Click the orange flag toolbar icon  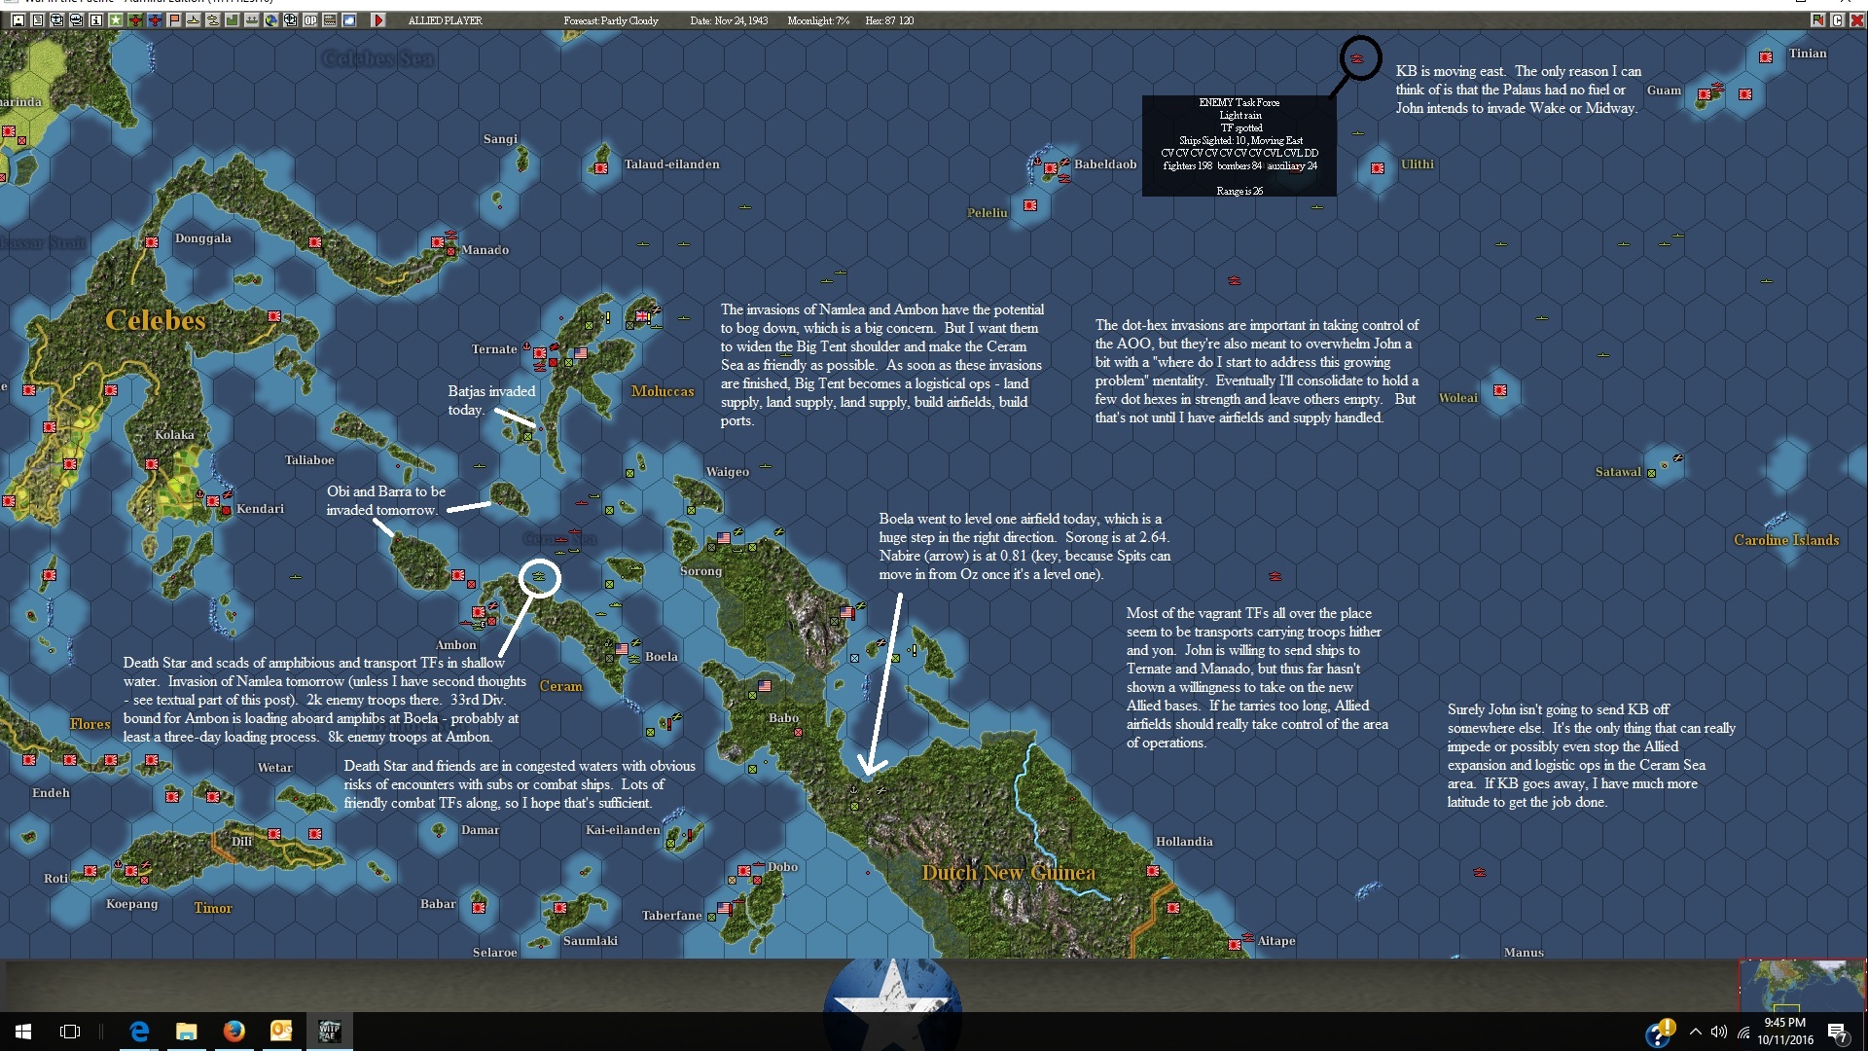(173, 19)
